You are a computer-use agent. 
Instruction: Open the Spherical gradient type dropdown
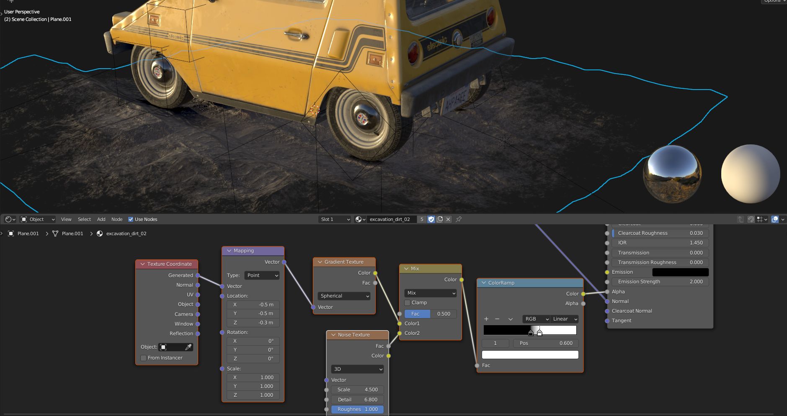pos(344,296)
